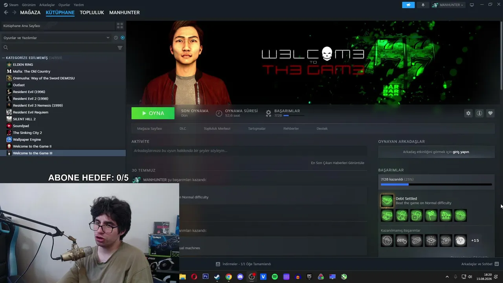The image size is (503, 283).
Task: Click the jester hat achievement icon
Action: pos(446,215)
